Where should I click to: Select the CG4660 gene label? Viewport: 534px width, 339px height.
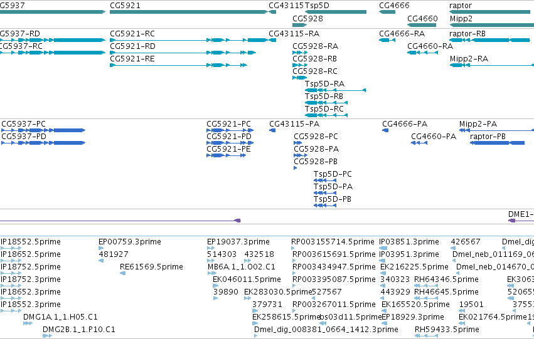[422, 18]
